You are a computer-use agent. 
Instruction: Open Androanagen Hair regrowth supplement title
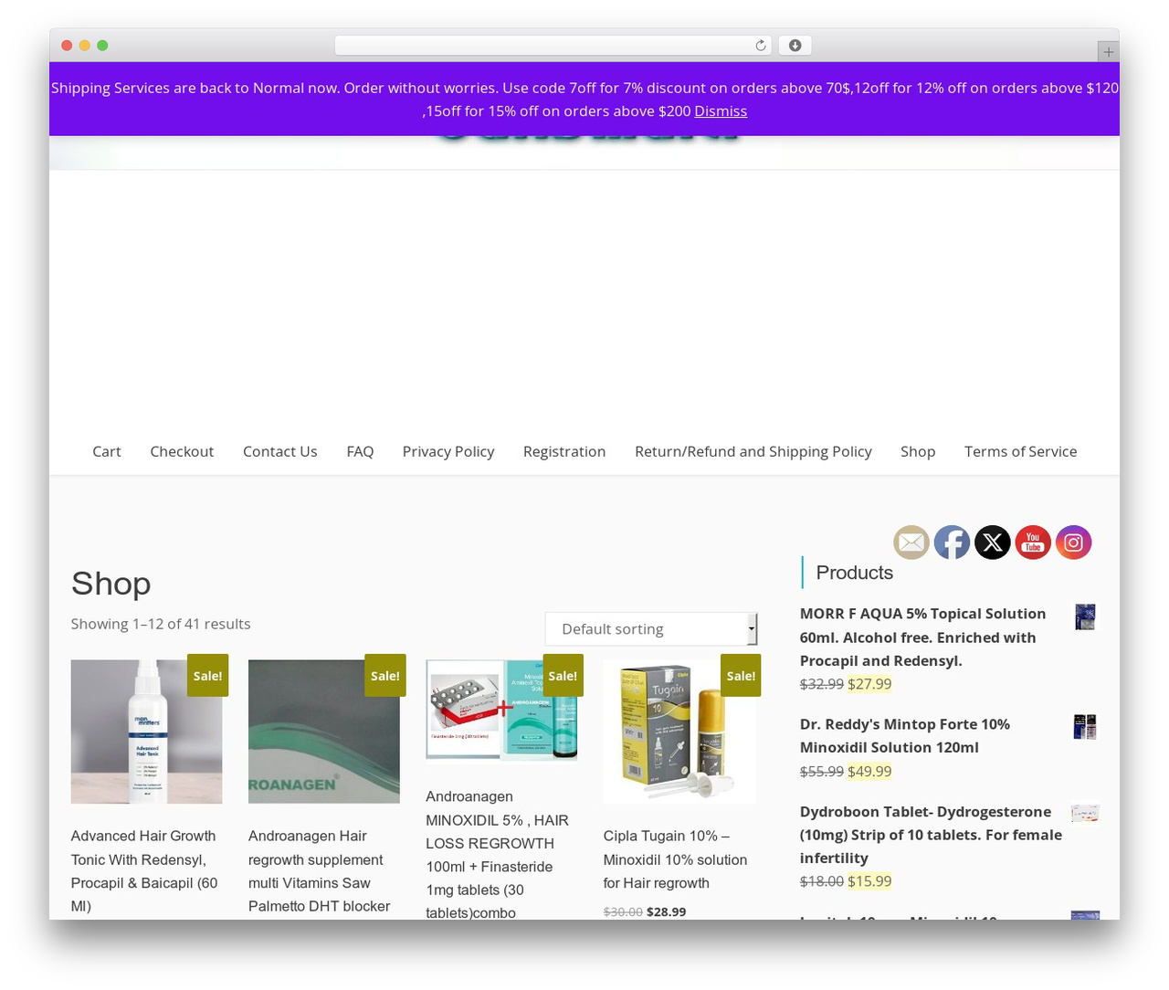[320, 871]
